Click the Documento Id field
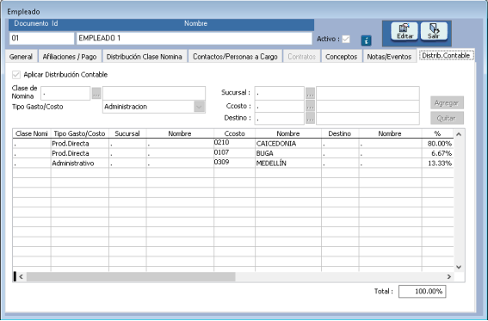The height and width of the screenshot is (321, 488). [x=41, y=38]
